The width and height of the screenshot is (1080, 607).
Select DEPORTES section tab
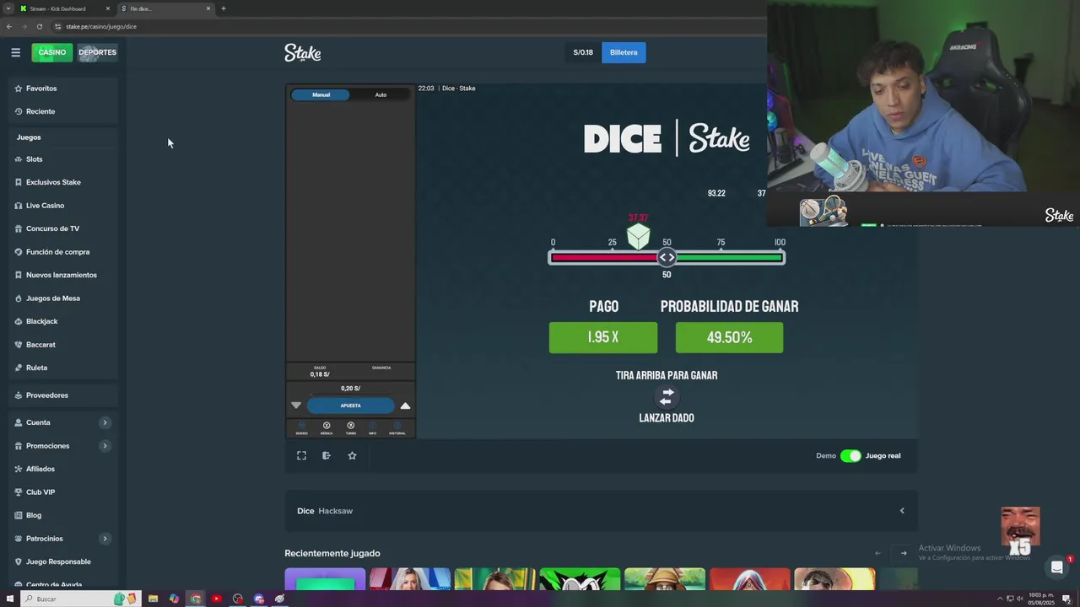click(x=97, y=52)
